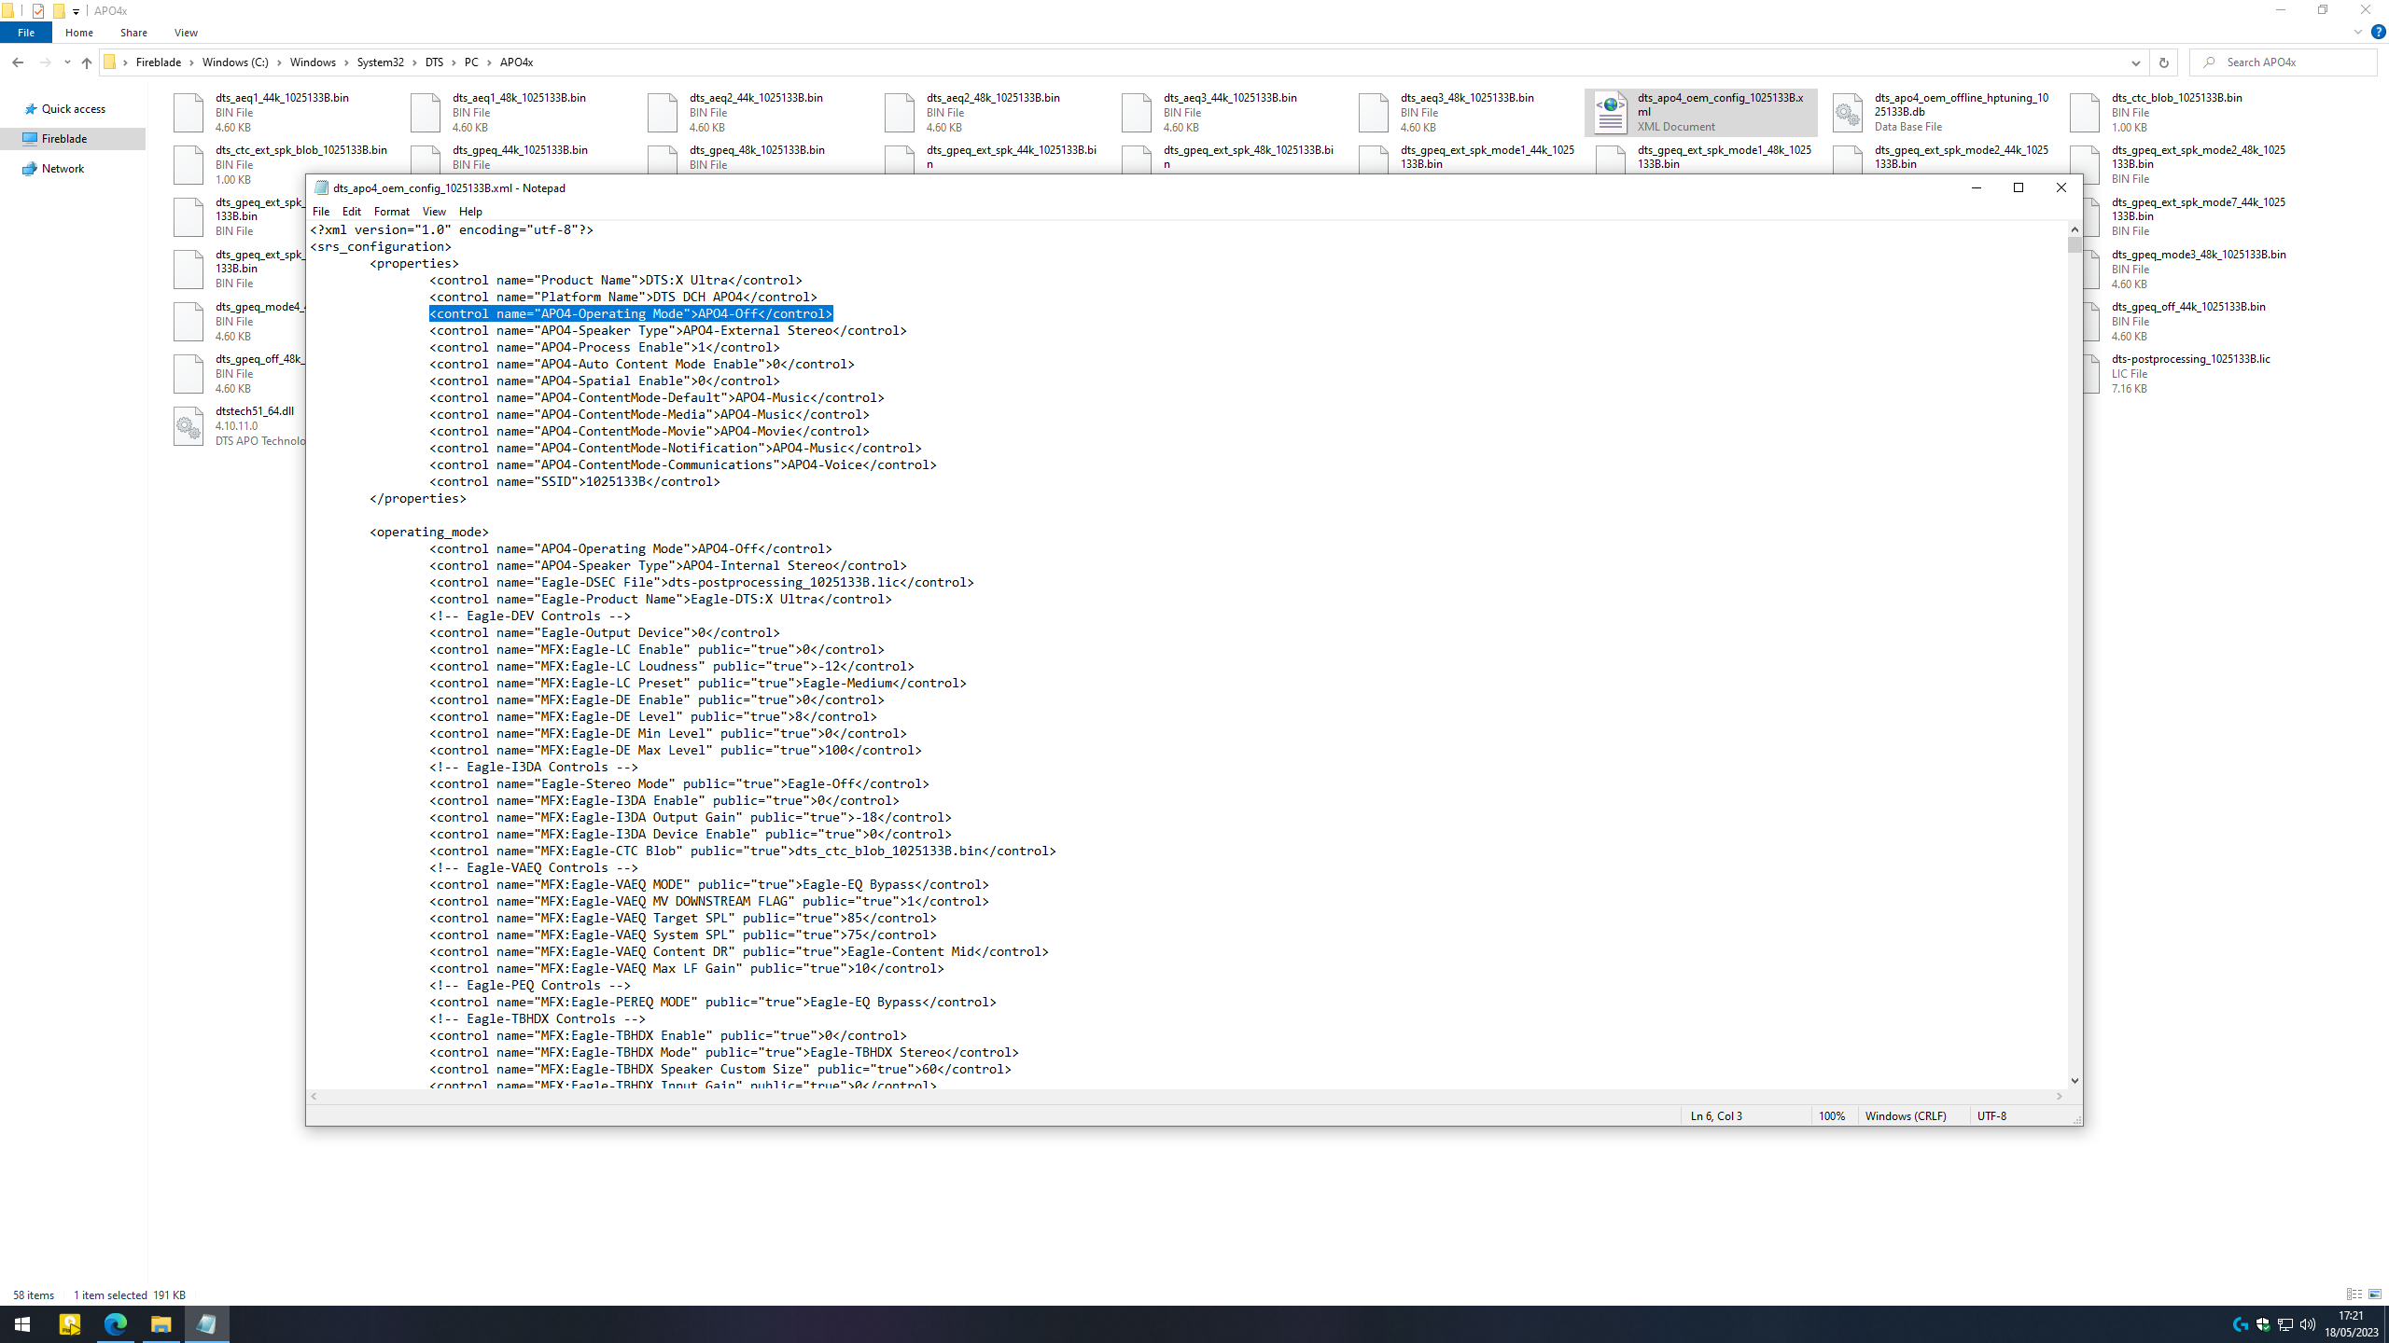The height and width of the screenshot is (1343, 2389).
Task: Open Notepad Format menu
Action: (392, 212)
